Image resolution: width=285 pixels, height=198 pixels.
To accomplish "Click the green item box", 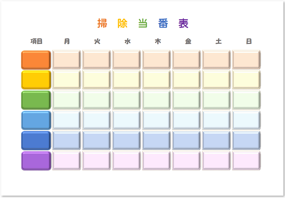I will 36,100.
